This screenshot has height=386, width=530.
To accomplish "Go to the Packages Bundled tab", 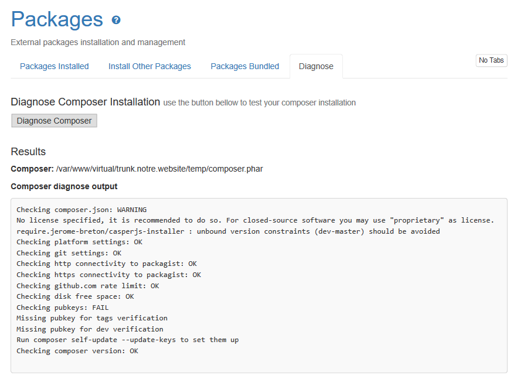I will click(244, 67).
